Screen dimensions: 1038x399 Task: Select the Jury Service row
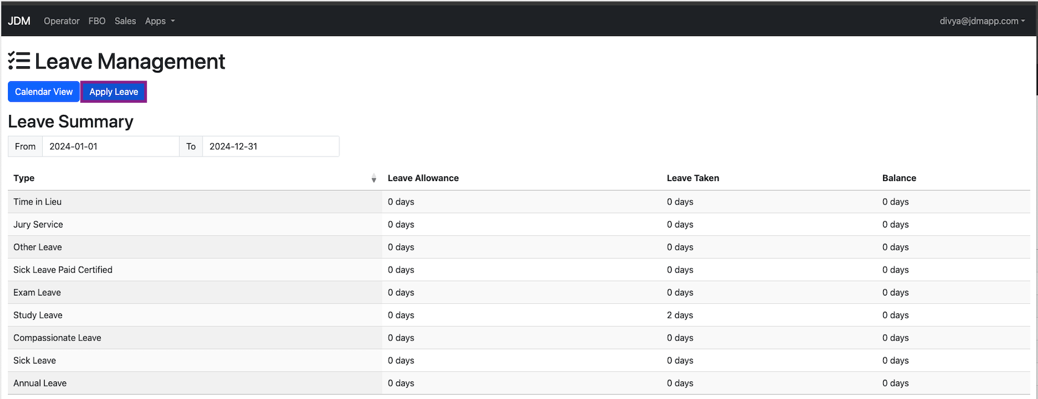[38, 224]
